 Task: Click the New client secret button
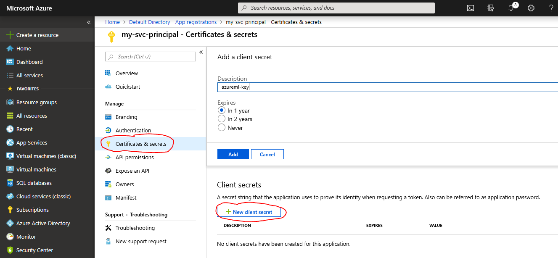coord(249,212)
